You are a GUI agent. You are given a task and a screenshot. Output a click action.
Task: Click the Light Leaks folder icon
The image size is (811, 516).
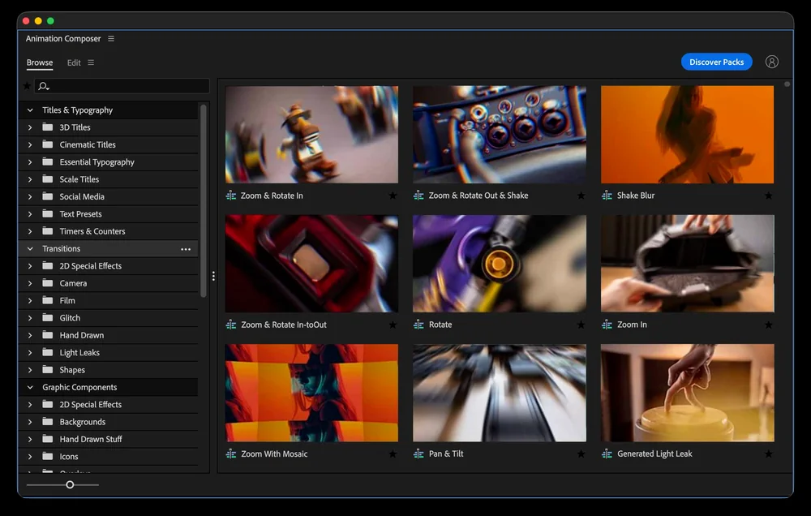pos(48,352)
